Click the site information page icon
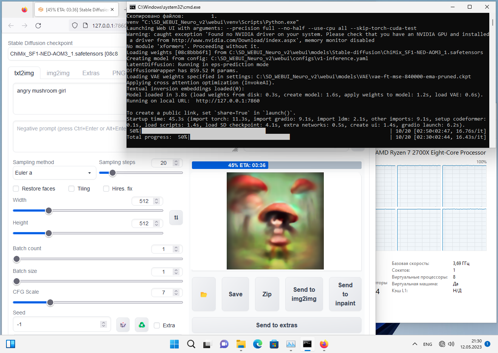 click(x=85, y=26)
